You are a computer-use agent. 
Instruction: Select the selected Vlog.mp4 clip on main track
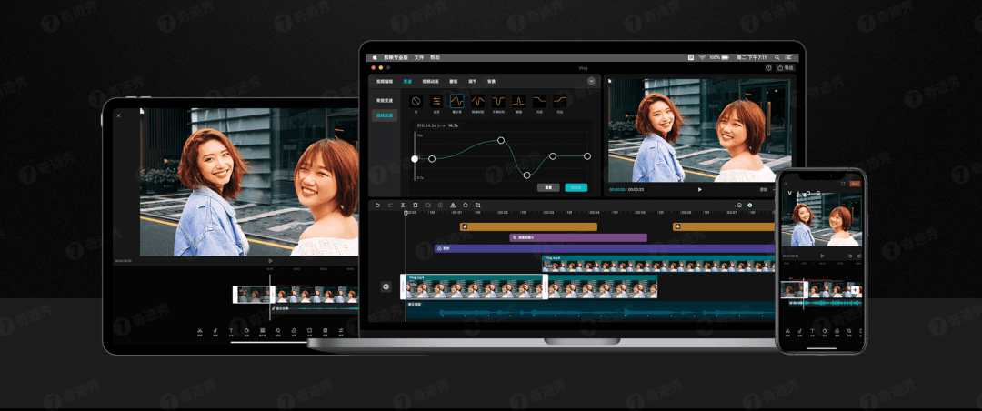click(x=474, y=286)
